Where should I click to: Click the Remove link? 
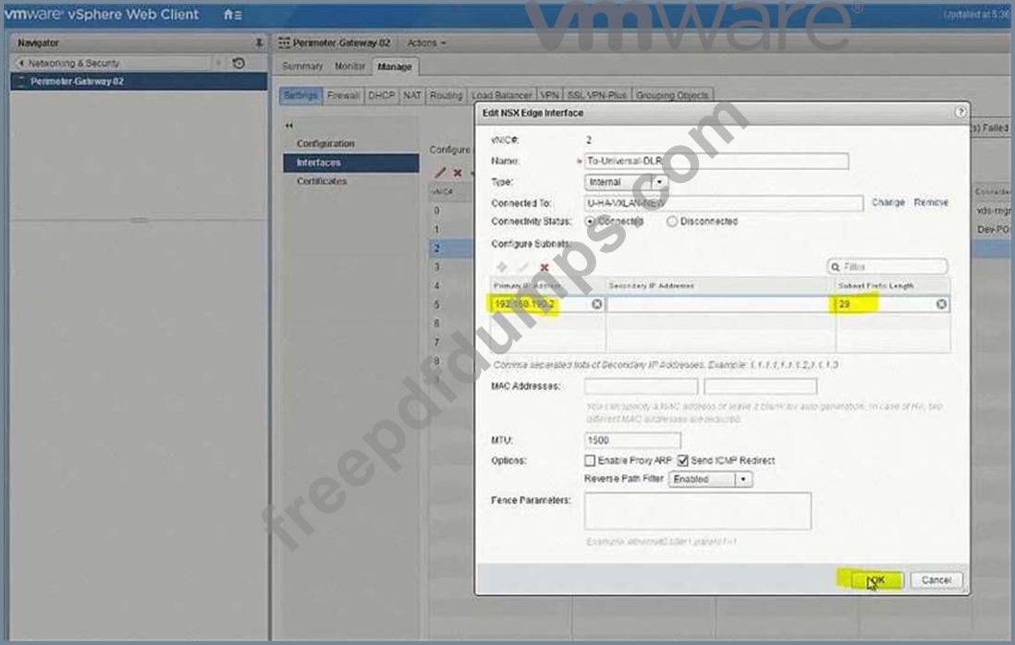(931, 202)
